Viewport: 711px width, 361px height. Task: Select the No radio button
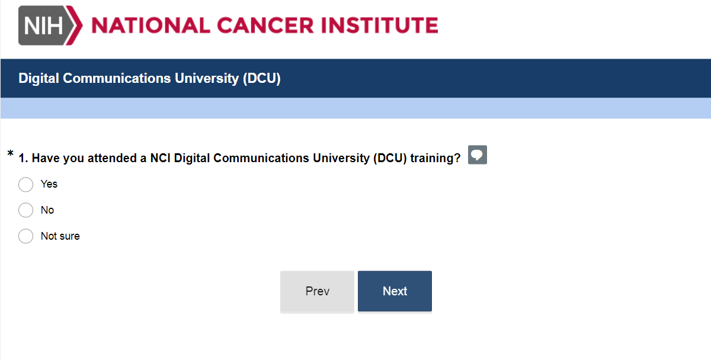[25, 210]
